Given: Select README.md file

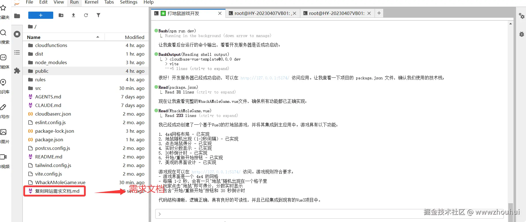Looking at the screenshot, I should coord(86,157).
